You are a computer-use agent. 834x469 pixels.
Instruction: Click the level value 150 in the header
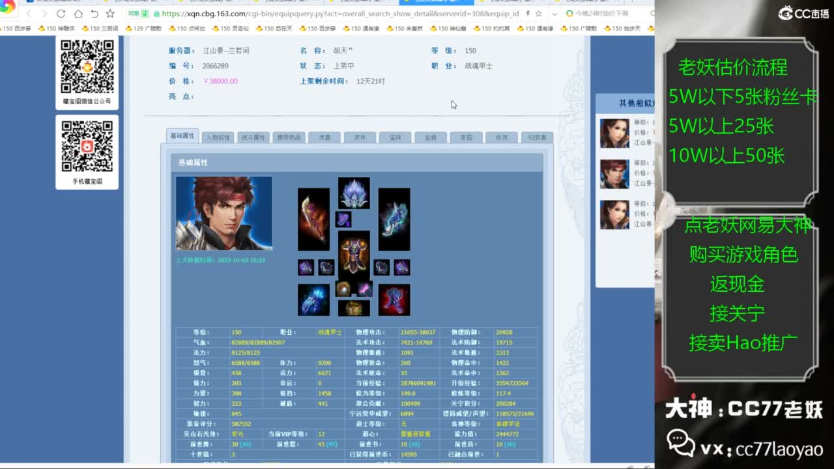(470, 51)
